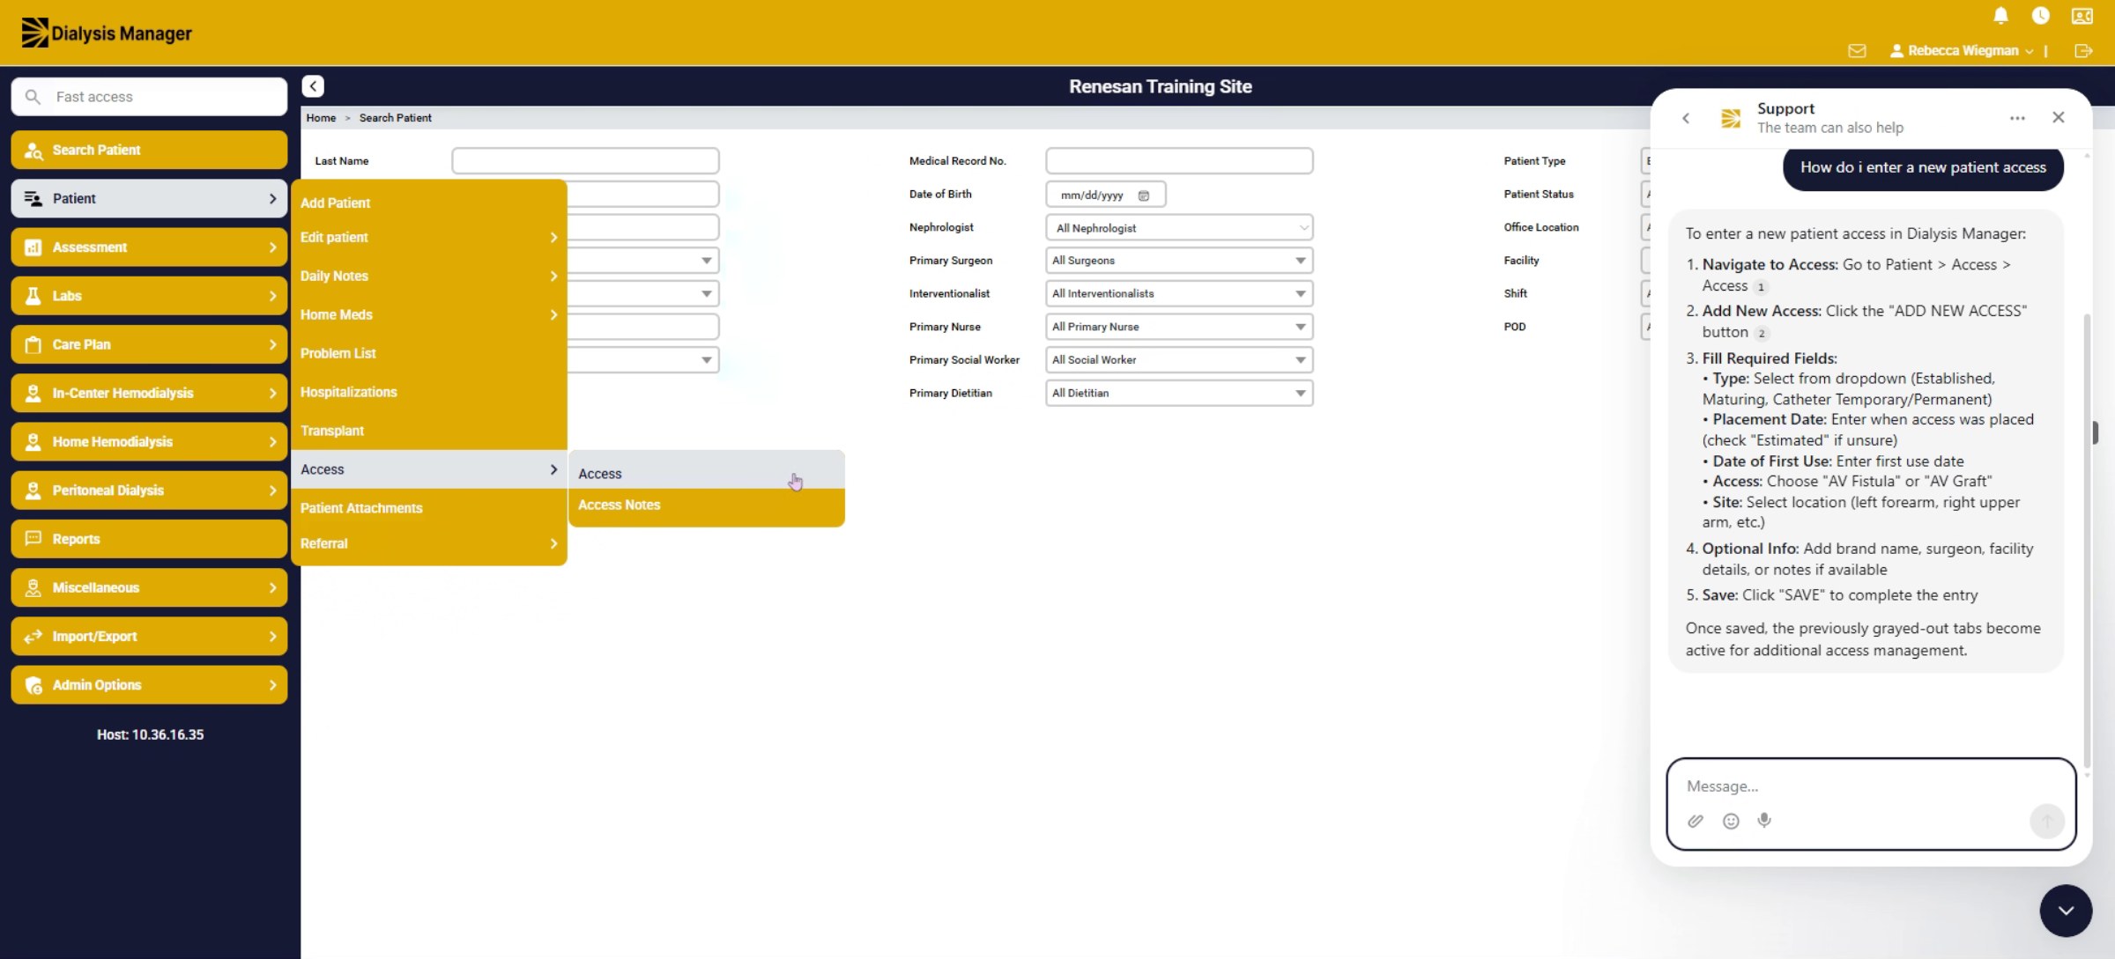Open the Primary Surgeon dropdown
Image resolution: width=2115 pixels, height=959 pixels.
click(1179, 261)
